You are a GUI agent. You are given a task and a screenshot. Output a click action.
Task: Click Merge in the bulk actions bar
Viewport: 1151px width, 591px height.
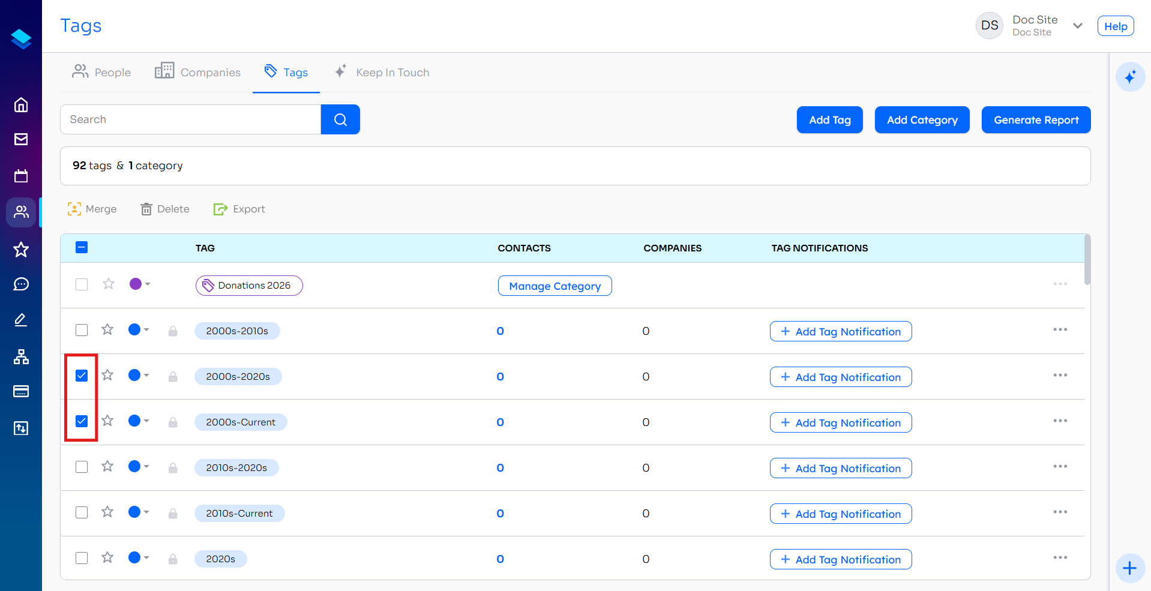coord(92,209)
